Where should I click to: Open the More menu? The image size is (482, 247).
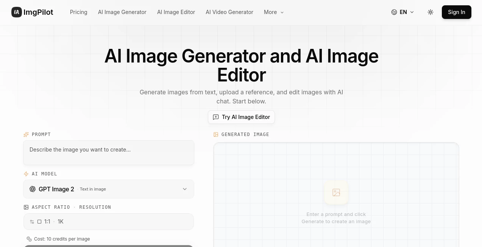(274, 12)
